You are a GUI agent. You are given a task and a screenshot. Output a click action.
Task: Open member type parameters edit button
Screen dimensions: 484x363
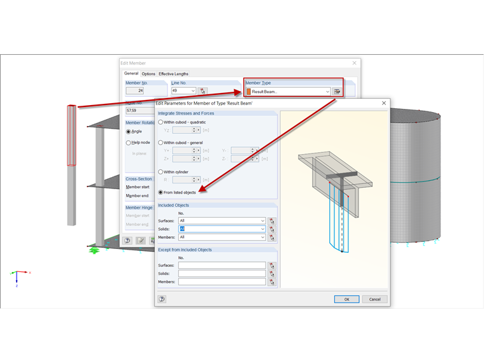(337, 91)
